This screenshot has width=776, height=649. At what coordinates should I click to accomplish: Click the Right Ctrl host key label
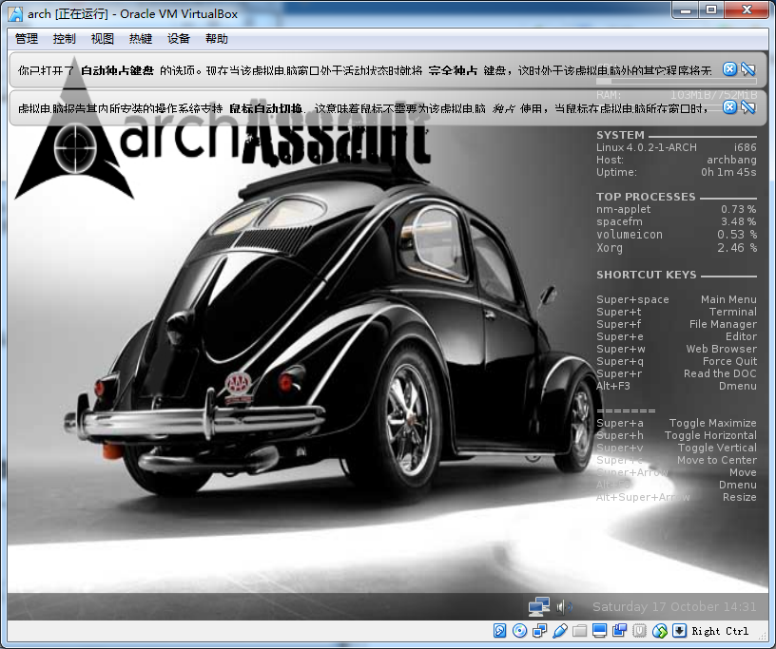(720, 631)
